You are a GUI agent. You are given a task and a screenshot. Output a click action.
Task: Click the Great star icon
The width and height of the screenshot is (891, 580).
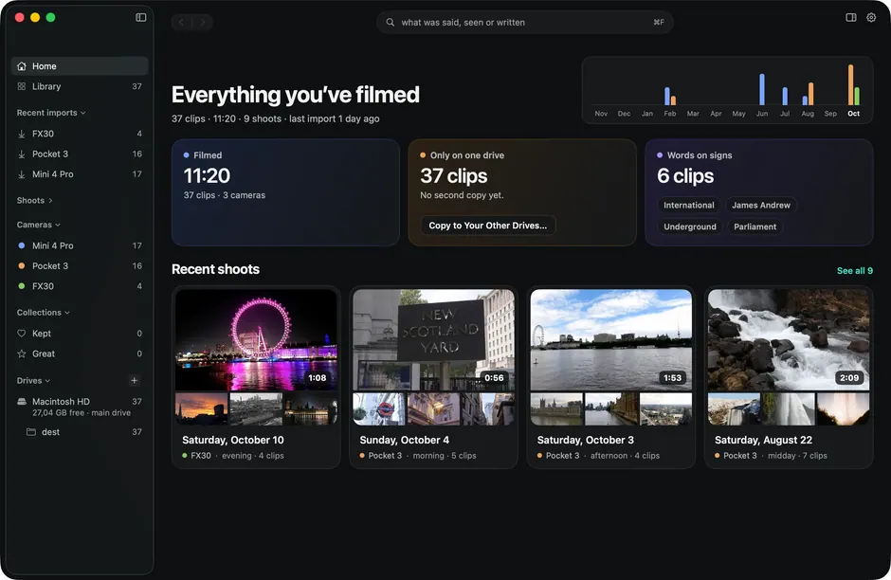(x=22, y=353)
